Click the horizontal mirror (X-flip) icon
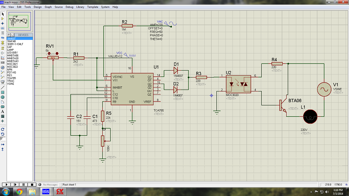Image resolution: width=349 pixels, height=196 pixels. (3, 144)
